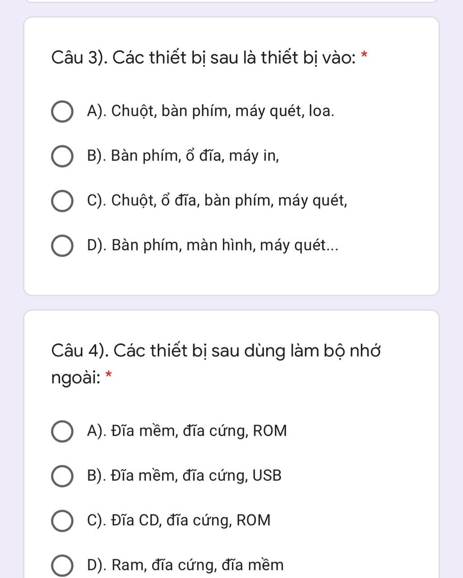Click label text 'Chuột, bàn phím, máy quét, loa.'
Viewport: 463px width, 578px height.
(x=223, y=111)
